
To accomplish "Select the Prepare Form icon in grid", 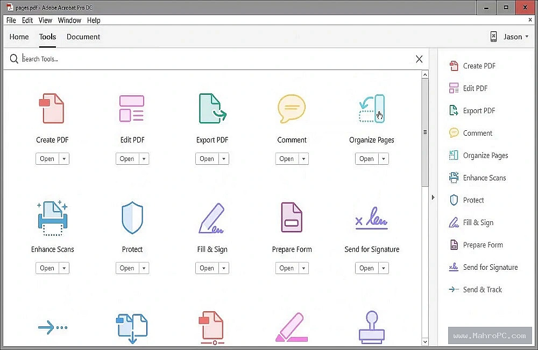I will pos(292,218).
